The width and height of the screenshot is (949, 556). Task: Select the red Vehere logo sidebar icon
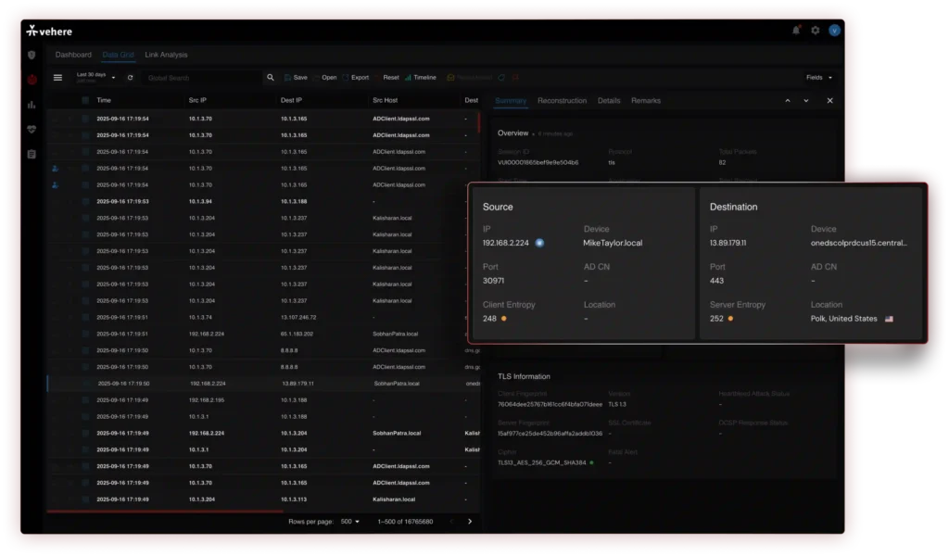[32, 80]
